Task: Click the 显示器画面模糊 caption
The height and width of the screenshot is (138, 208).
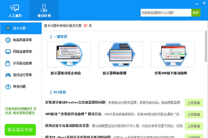Action: point(114,73)
